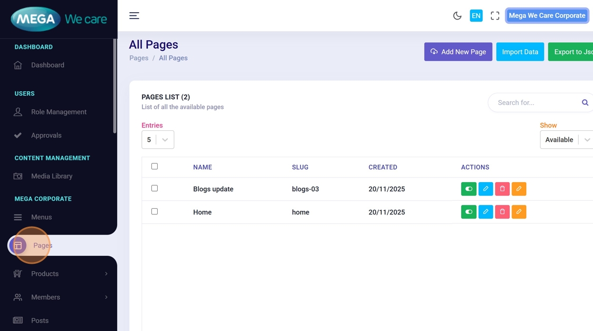Click into the Search for input field
Screen dimensions: 593x331
click(x=535, y=103)
